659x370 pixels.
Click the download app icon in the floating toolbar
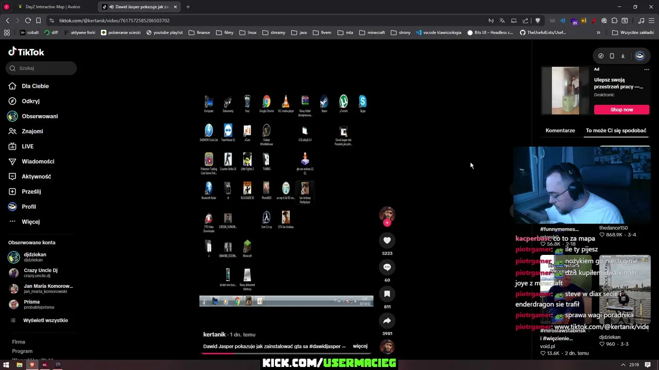coord(622,55)
